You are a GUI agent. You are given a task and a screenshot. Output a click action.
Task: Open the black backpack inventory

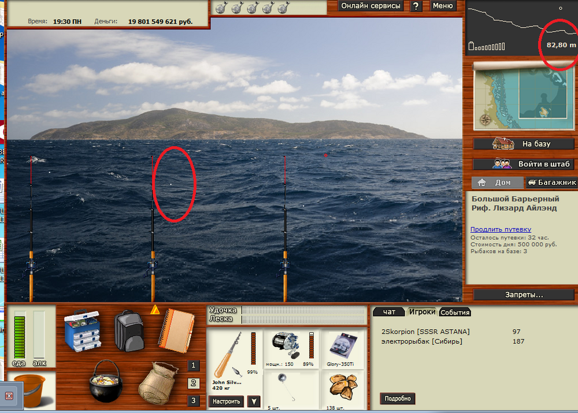pos(129,330)
